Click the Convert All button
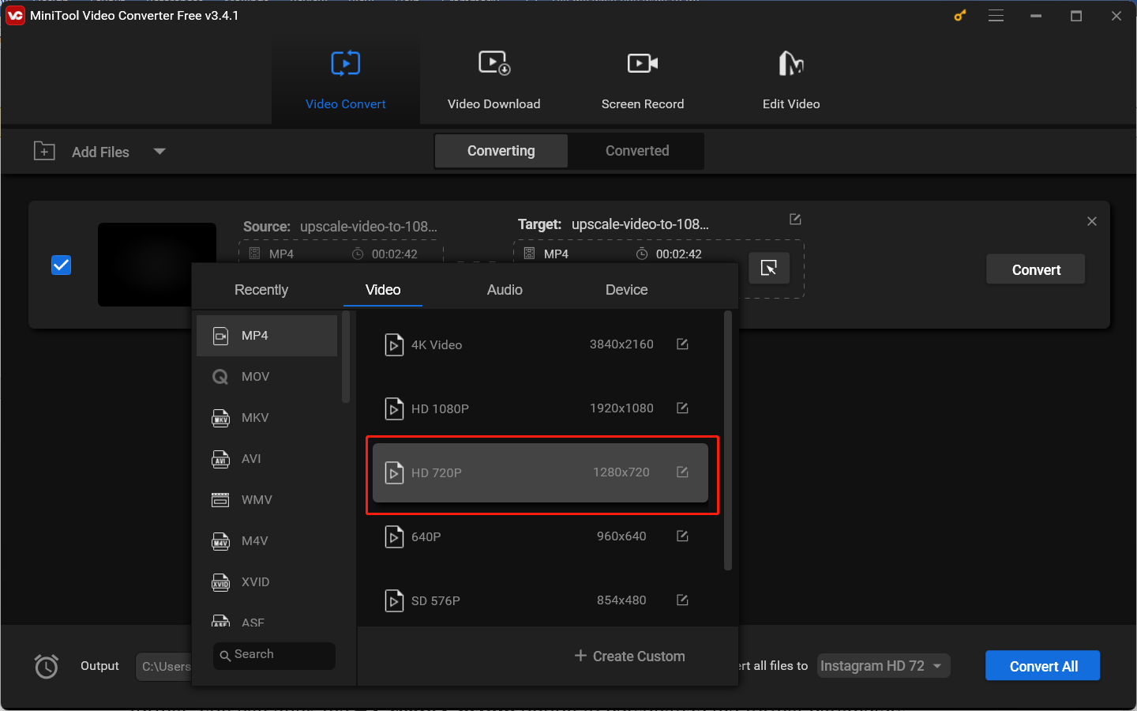The image size is (1137, 711). [1043, 666]
